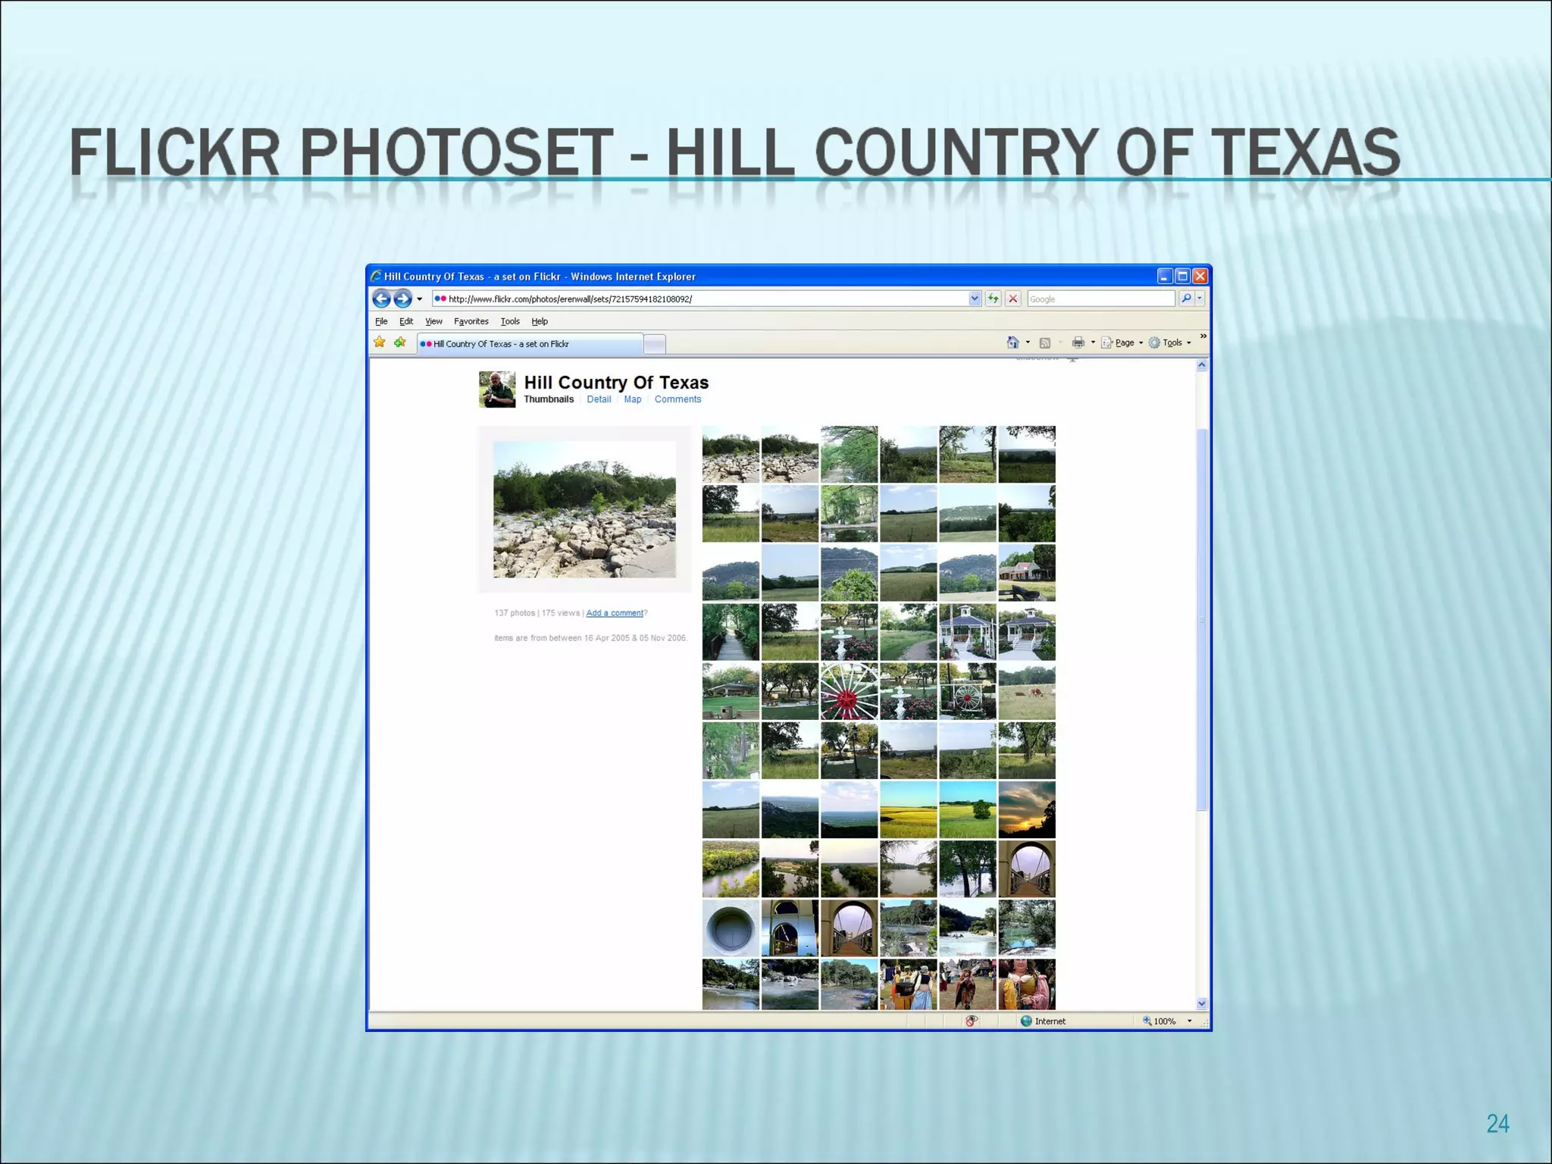Click the Google search box
1552x1164 pixels.
pos(1099,299)
